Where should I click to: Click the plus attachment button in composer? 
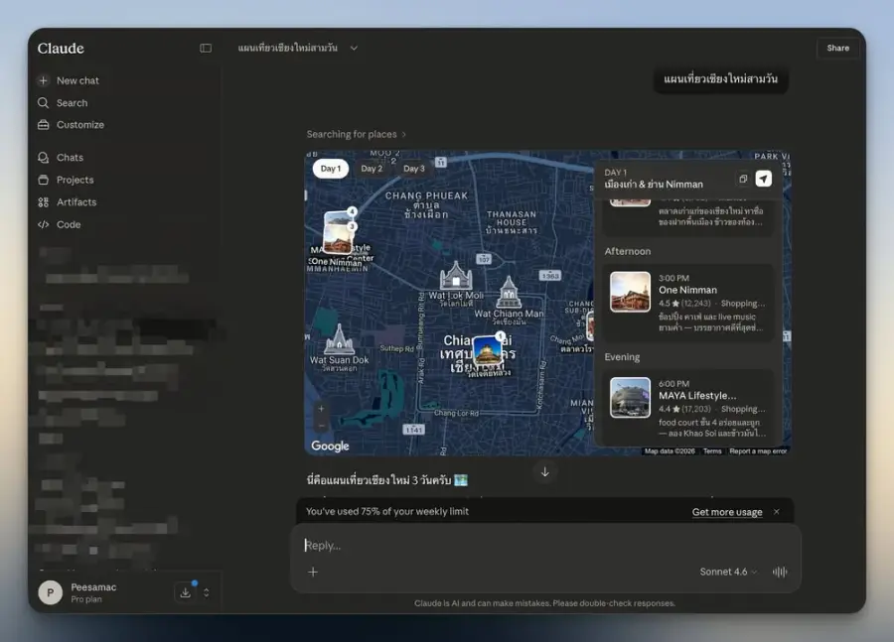[x=313, y=572]
